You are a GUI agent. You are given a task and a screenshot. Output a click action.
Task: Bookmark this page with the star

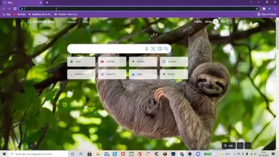point(257,9)
